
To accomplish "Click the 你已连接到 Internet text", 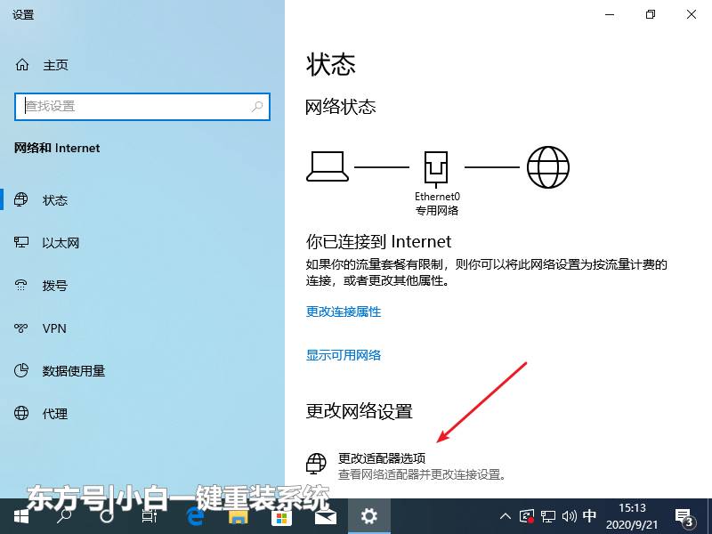I will (379, 241).
